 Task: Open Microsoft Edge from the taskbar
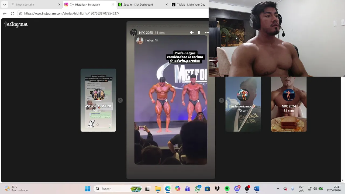(168, 189)
